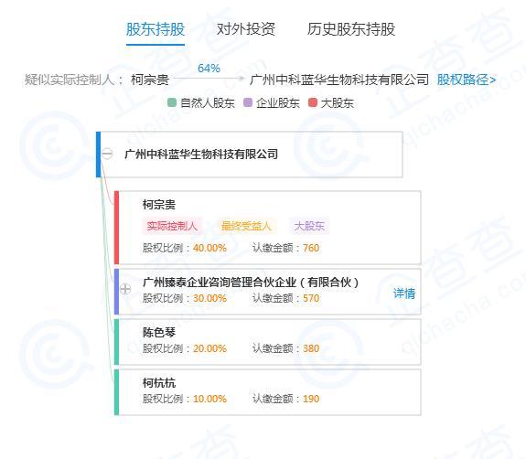The width and height of the screenshot is (526, 459).
Task: Collapse the 广州中科蓝华生物科技有限公司 root node
Action: pyautogui.click(x=107, y=154)
